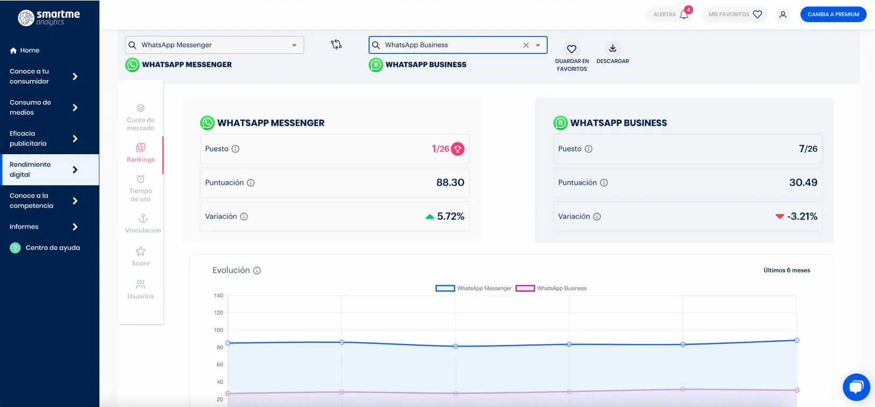Swap the two compared apps
875x407 pixels.
click(336, 45)
